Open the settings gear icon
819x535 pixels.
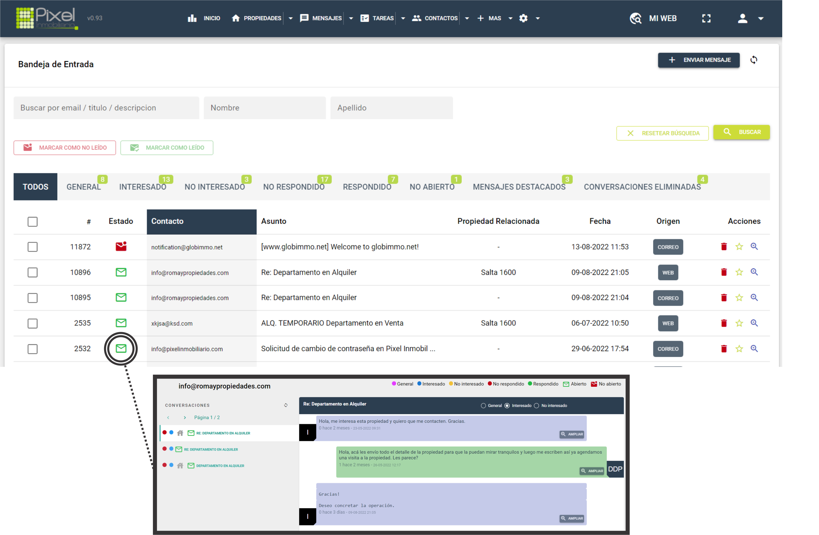(524, 19)
